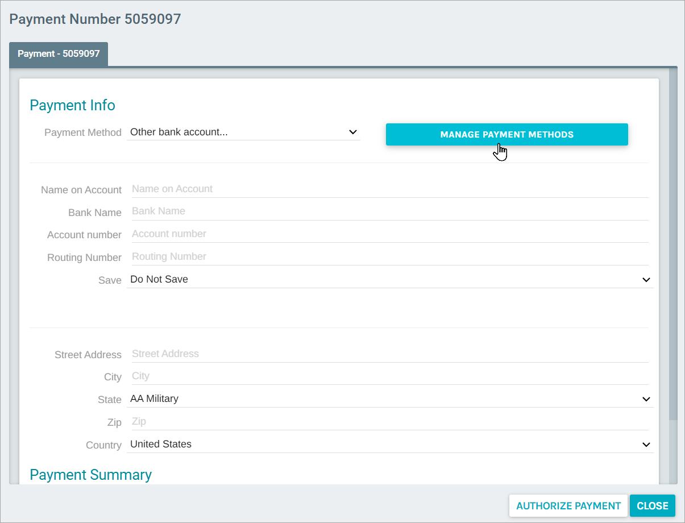Focus the Street Address field
Image resolution: width=685 pixels, height=523 pixels.
390,354
